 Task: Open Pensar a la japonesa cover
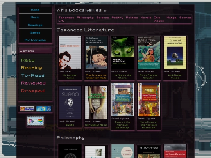[x=122, y=151]
